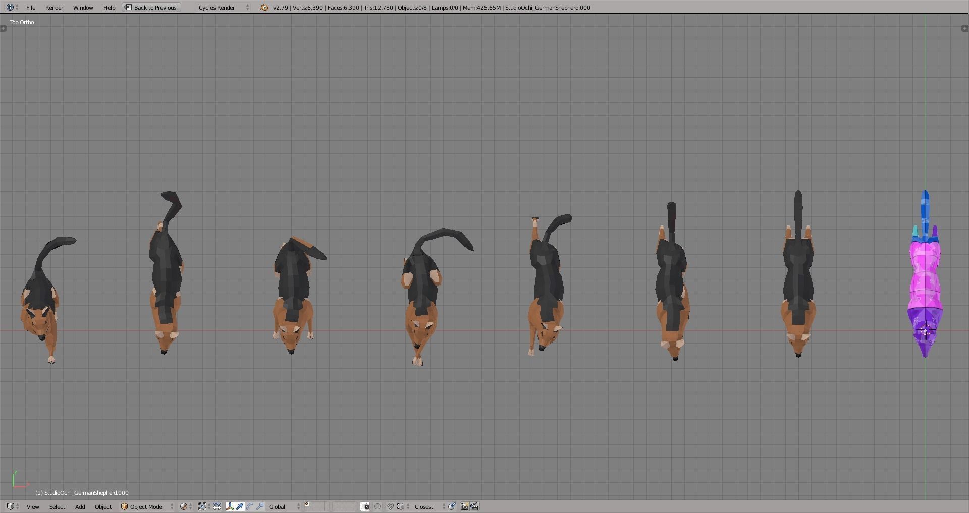Click the 'Lamps:0/0' stat in header
Screen dimensions: 969x513
click(445, 7)
